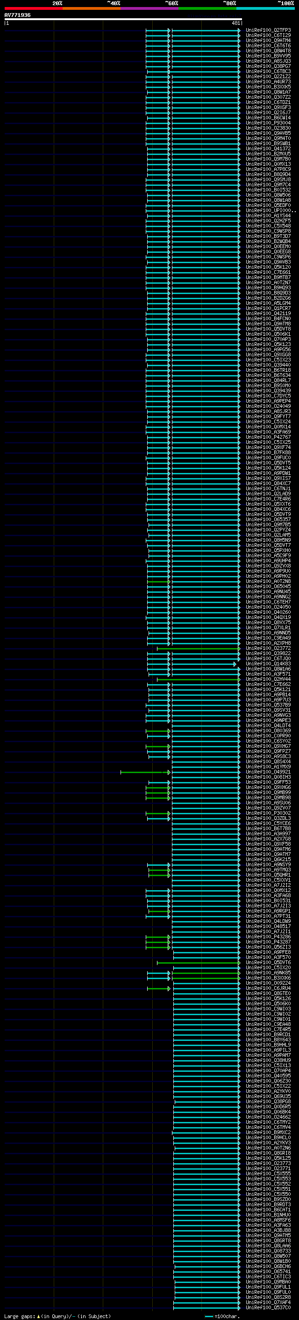
Task: Select hit UniRef100_Q537B9
Action: (x=268, y=705)
